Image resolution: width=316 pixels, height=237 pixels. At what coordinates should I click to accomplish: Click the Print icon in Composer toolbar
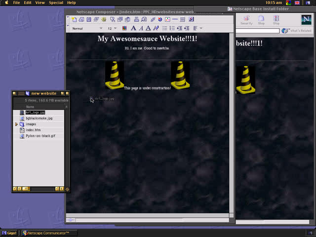tap(136, 19)
